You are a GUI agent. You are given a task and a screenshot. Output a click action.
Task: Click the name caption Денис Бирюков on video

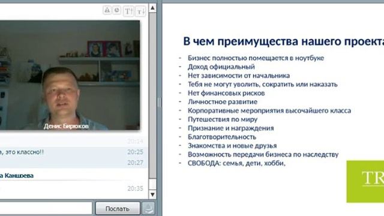click(66, 126)
